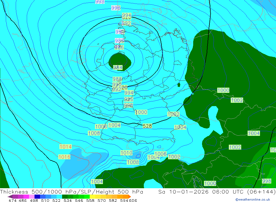This screenshot has width=276, height=202.
Task: Select the legend value 474
Action: [x=12, y=200]
